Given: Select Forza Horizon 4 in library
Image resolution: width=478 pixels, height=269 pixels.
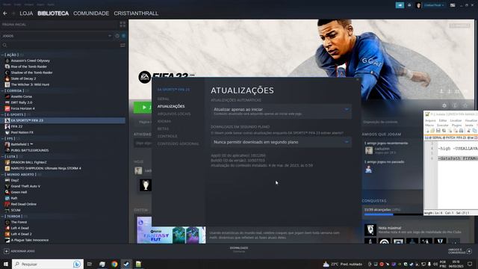Looking at the screenshot, I should (22, 108).
